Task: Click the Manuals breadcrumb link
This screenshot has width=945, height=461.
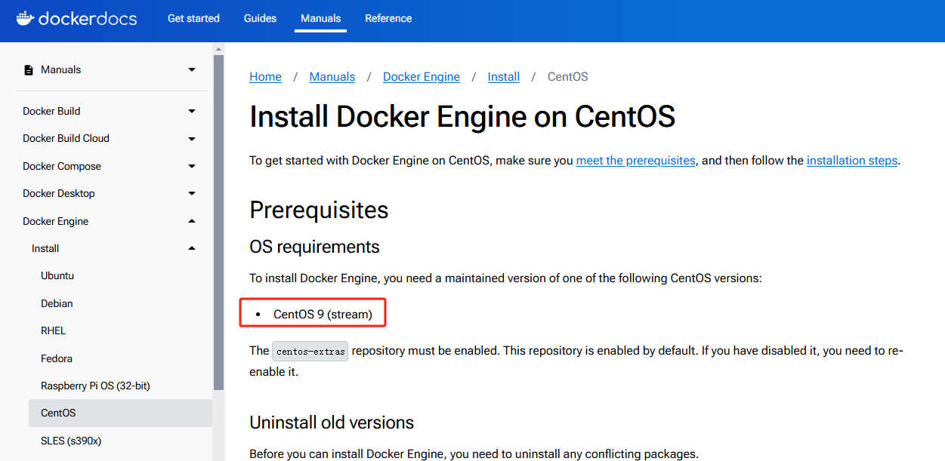Action: pos(332,77)
